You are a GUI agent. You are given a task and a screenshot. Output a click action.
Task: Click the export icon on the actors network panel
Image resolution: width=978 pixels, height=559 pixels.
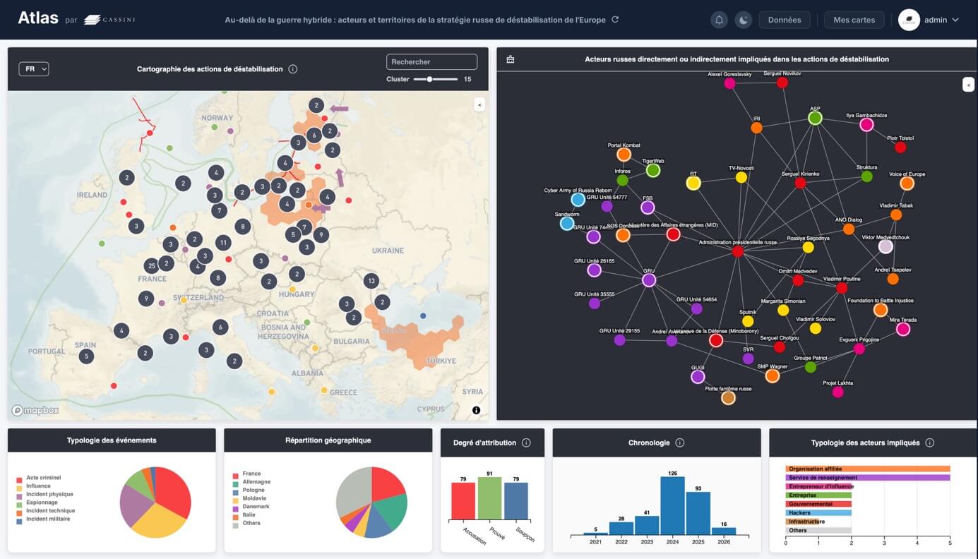click(511, 59)
